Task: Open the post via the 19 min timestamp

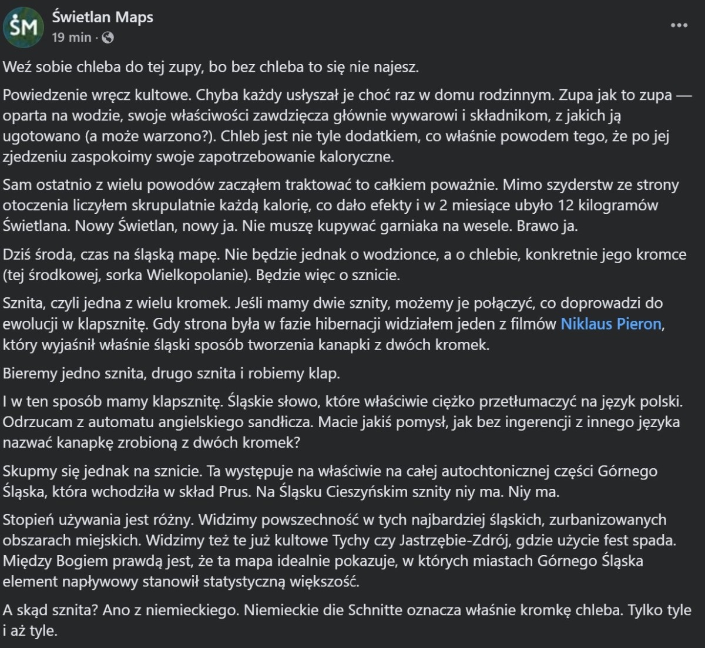Action: (72, 38)
